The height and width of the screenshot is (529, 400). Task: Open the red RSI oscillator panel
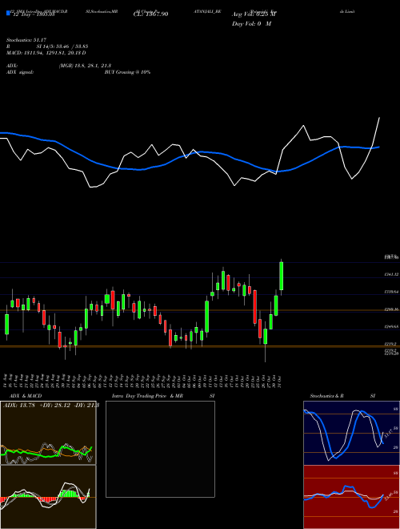pyautogui.click(x=351, y=497)
